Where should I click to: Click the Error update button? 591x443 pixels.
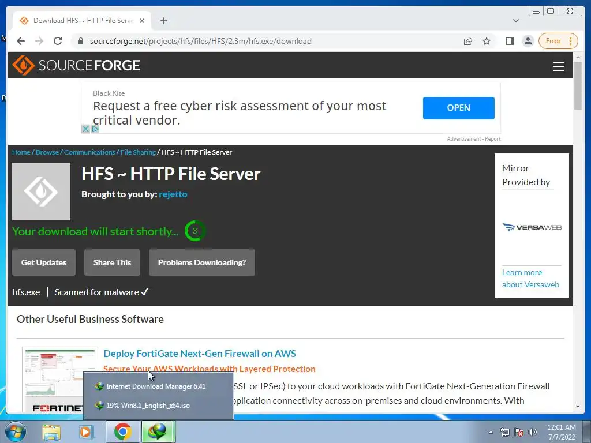(558, 41)
